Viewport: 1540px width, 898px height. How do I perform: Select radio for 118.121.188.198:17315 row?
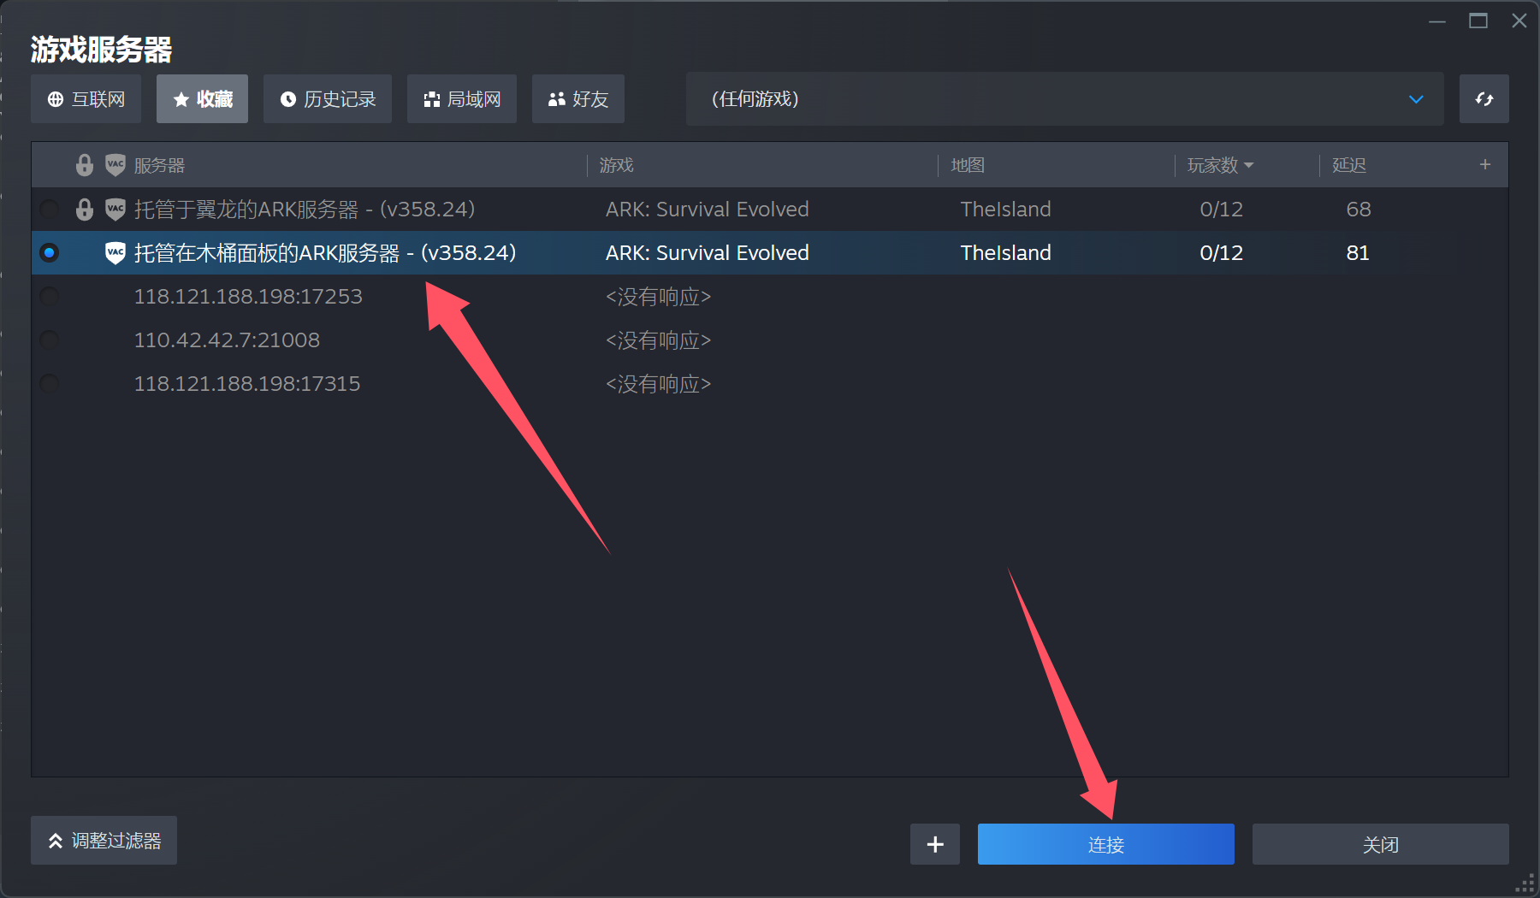pos(50,383)
